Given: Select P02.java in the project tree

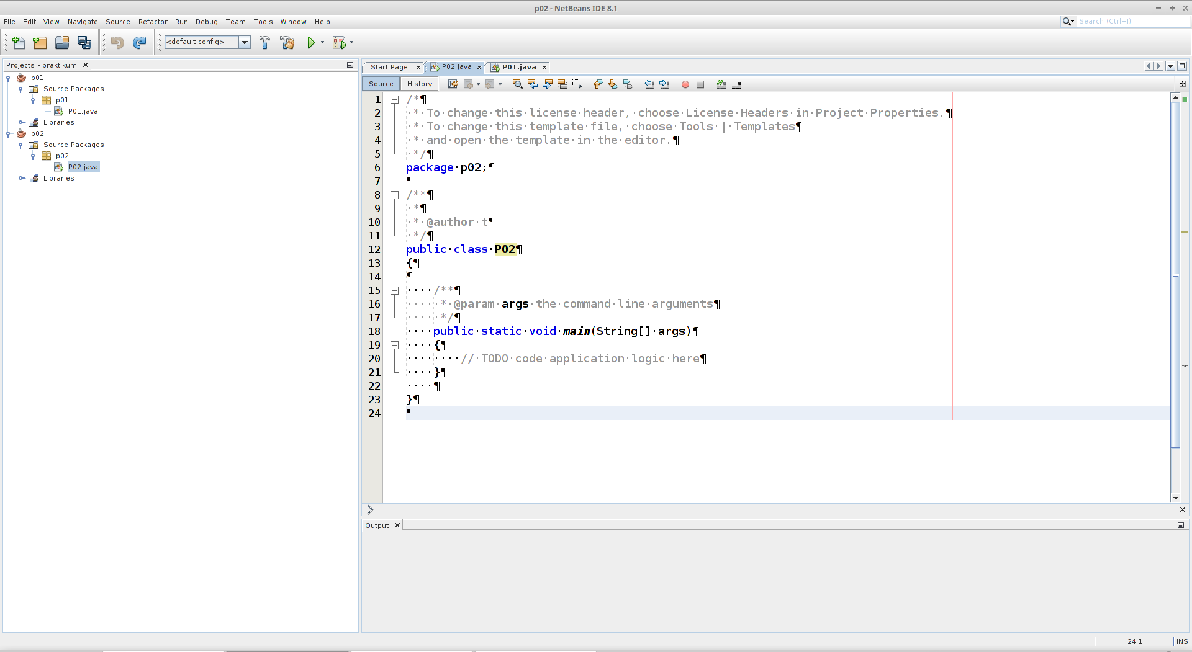Looking at the screenshot, I should 83,167.
